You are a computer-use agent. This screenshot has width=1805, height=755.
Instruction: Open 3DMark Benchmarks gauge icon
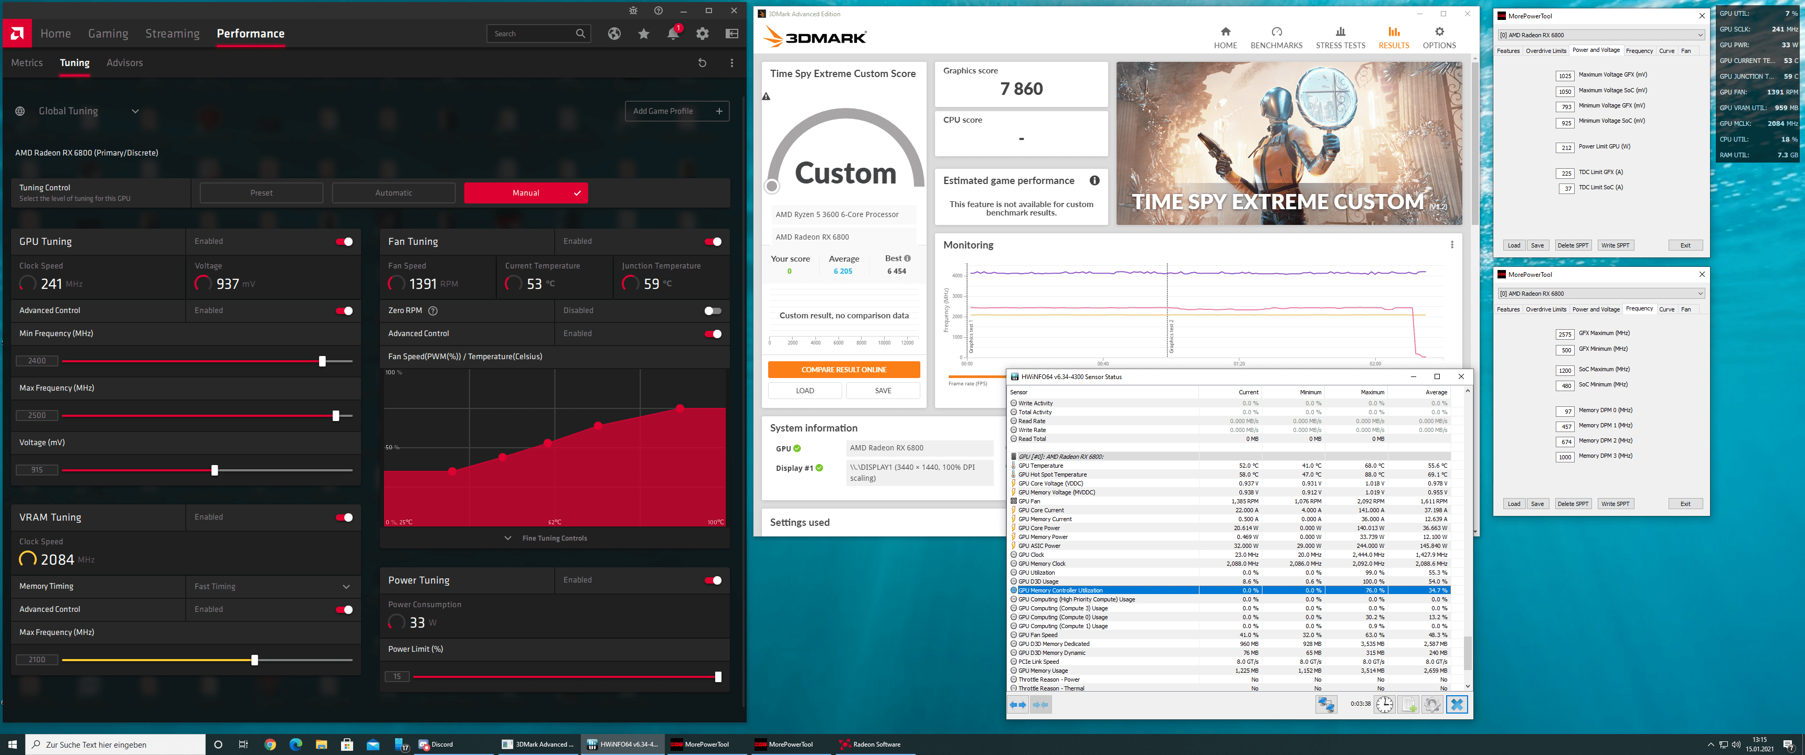[1276, 31]
